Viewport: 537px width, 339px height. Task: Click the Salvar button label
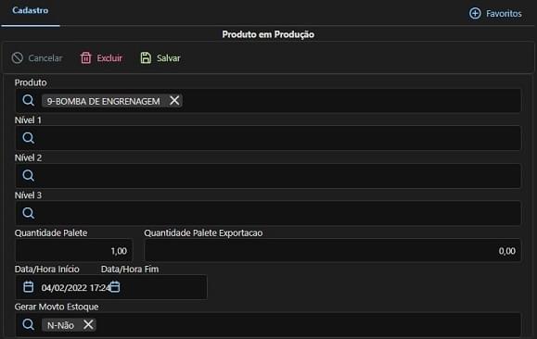tap(169, 58)
